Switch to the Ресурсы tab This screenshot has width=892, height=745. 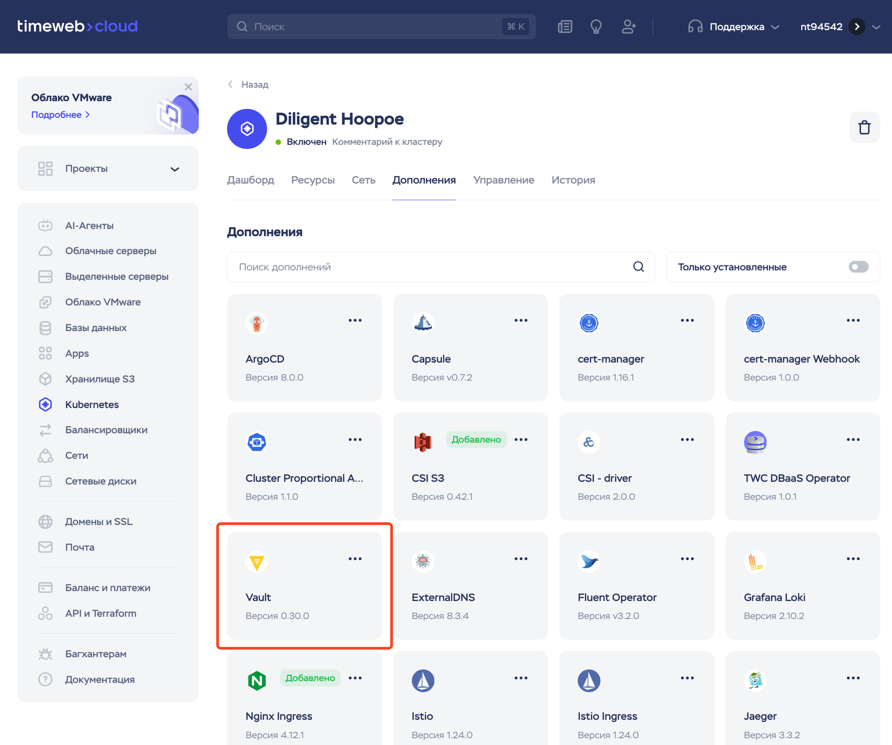coord(313,180)
